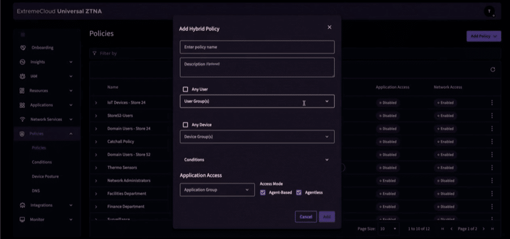Click the Enter policy name field

257,47
